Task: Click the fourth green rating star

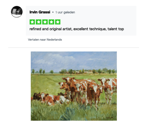Action: [x=51, y=22]
